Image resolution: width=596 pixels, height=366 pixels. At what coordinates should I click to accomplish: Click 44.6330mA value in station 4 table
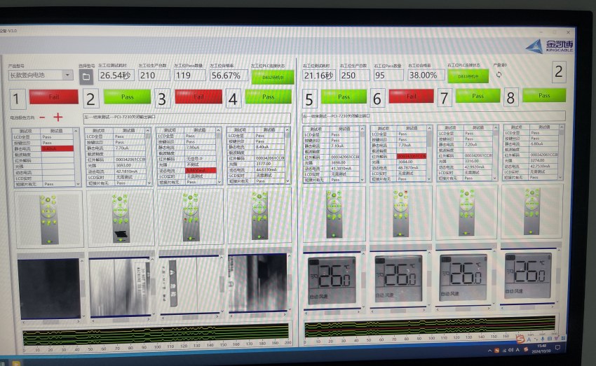266,169
